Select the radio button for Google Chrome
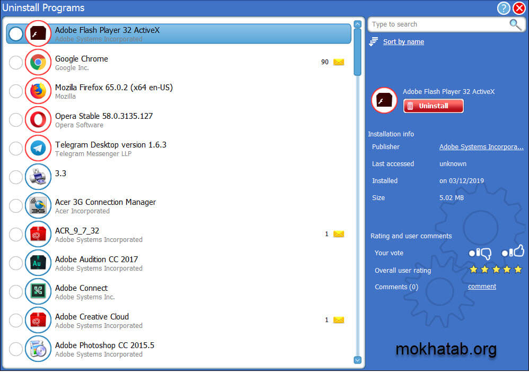This screenshot has width=529, height=372. coord(15,62)
